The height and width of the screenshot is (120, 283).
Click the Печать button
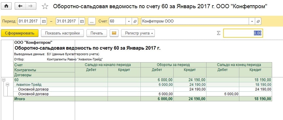point(97,33)
